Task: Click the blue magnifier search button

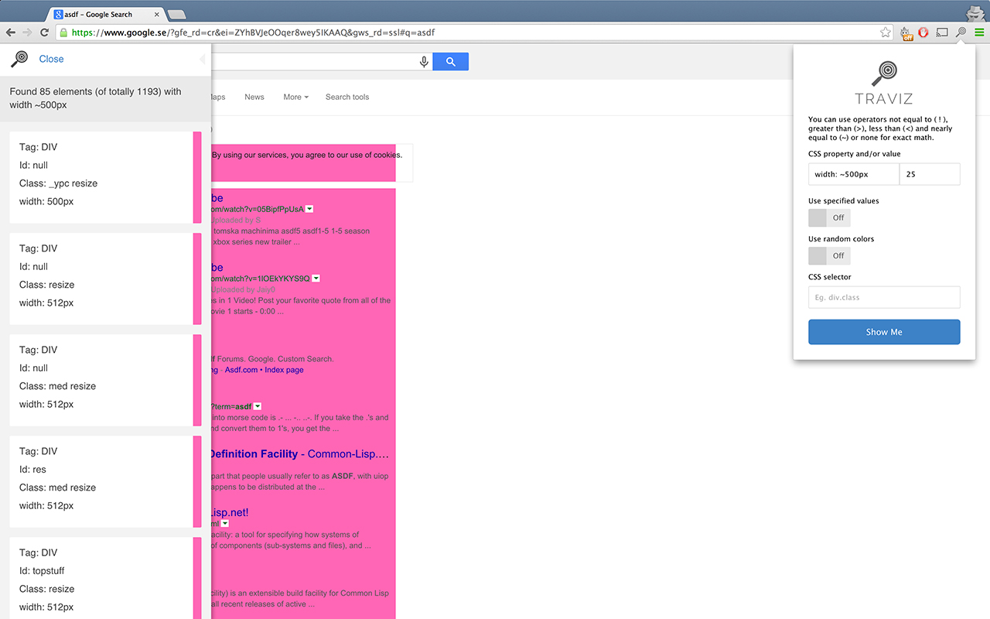Action: 451,60
